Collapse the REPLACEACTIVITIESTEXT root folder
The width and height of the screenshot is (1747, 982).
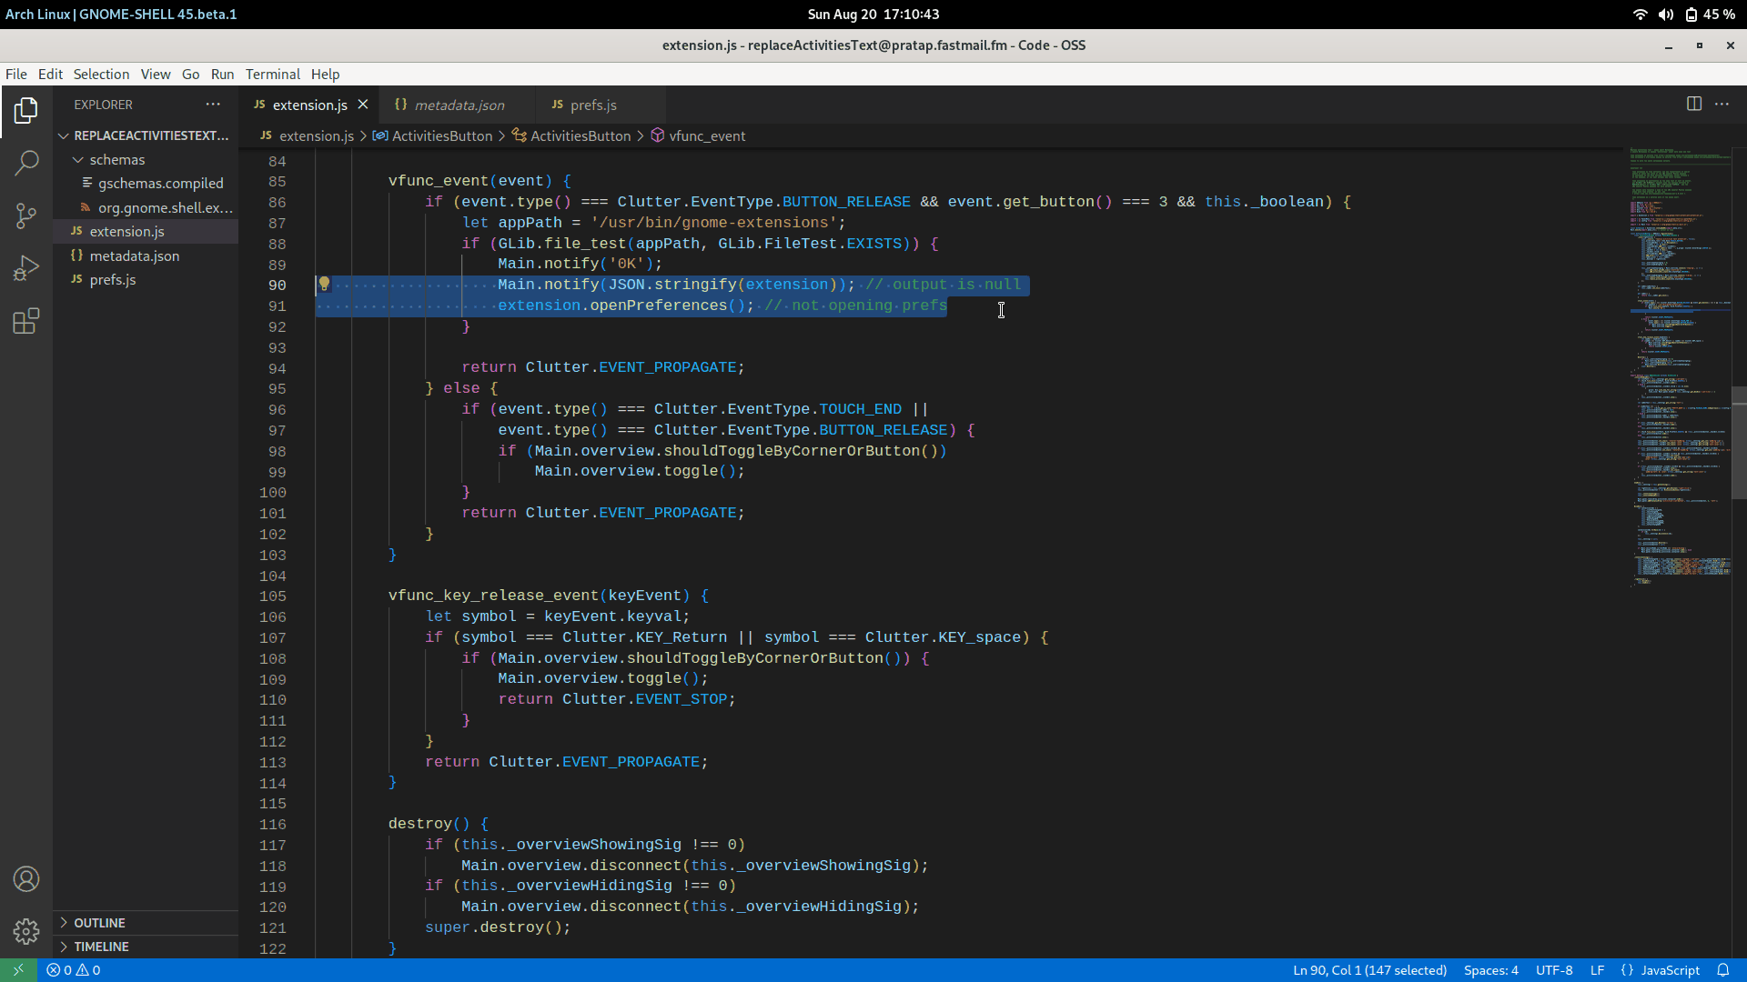click(x=146, y=135)
